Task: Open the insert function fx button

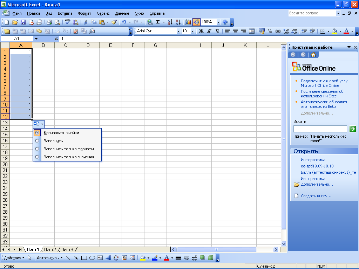Action: 56,39
